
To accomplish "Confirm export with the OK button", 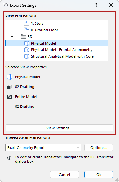I will point(99,175).
